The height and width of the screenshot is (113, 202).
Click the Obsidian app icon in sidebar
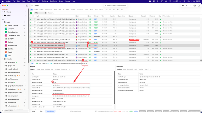click(6, 49)
